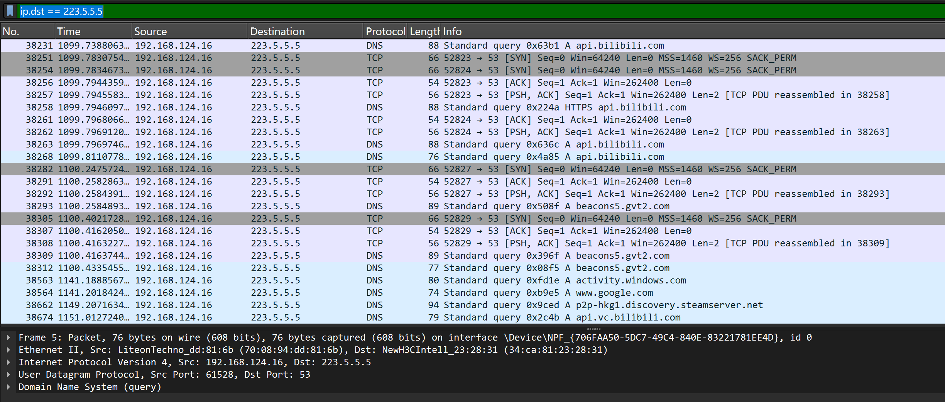The width and height of the screenshot is (945, 402).
Task: Expand Internet Protocol Version 4 details
Action: pos(8,362)
